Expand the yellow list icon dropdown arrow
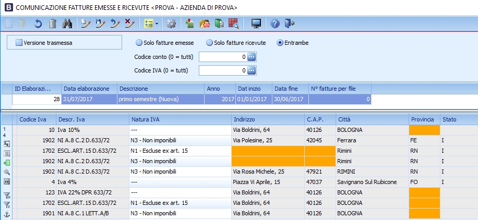Image resolution: width=478 pixels, height=220 pixels. click(x=157, y=24)
